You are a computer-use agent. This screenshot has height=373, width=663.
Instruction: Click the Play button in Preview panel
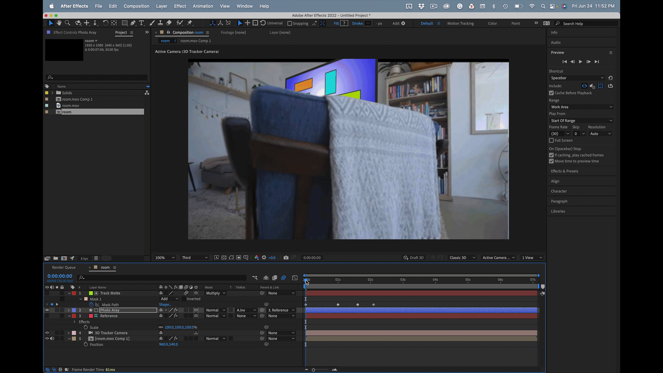580,61
